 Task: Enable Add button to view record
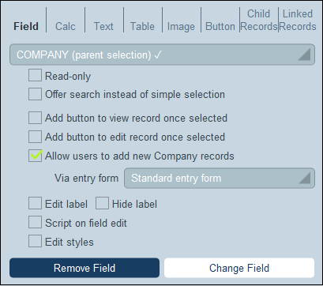[35, 118]
